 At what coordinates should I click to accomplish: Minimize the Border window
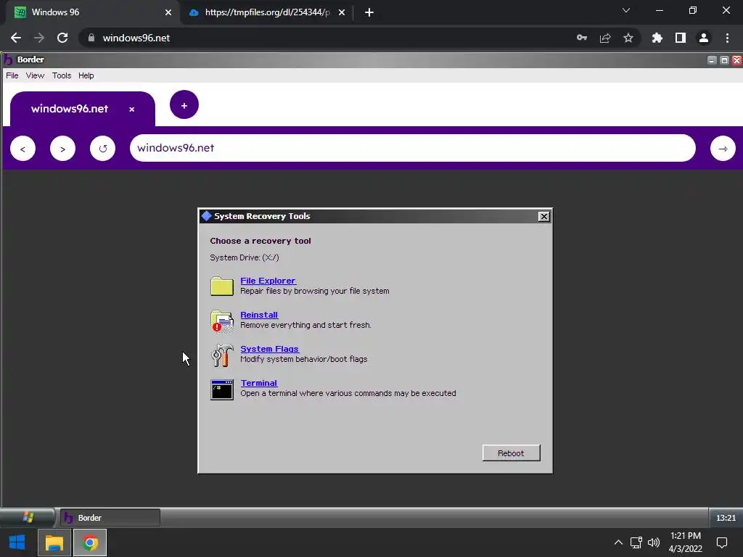[712, 60]
